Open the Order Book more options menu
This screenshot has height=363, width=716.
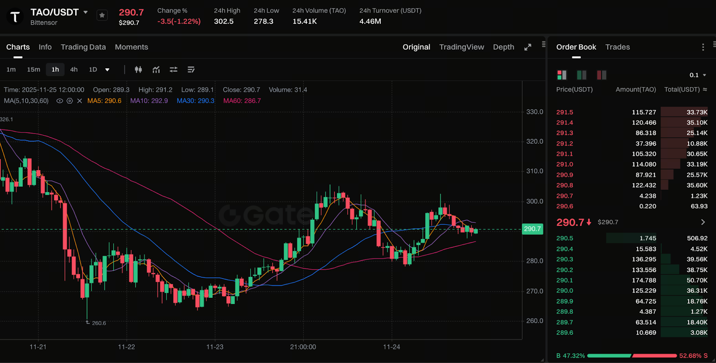point(703,47)
